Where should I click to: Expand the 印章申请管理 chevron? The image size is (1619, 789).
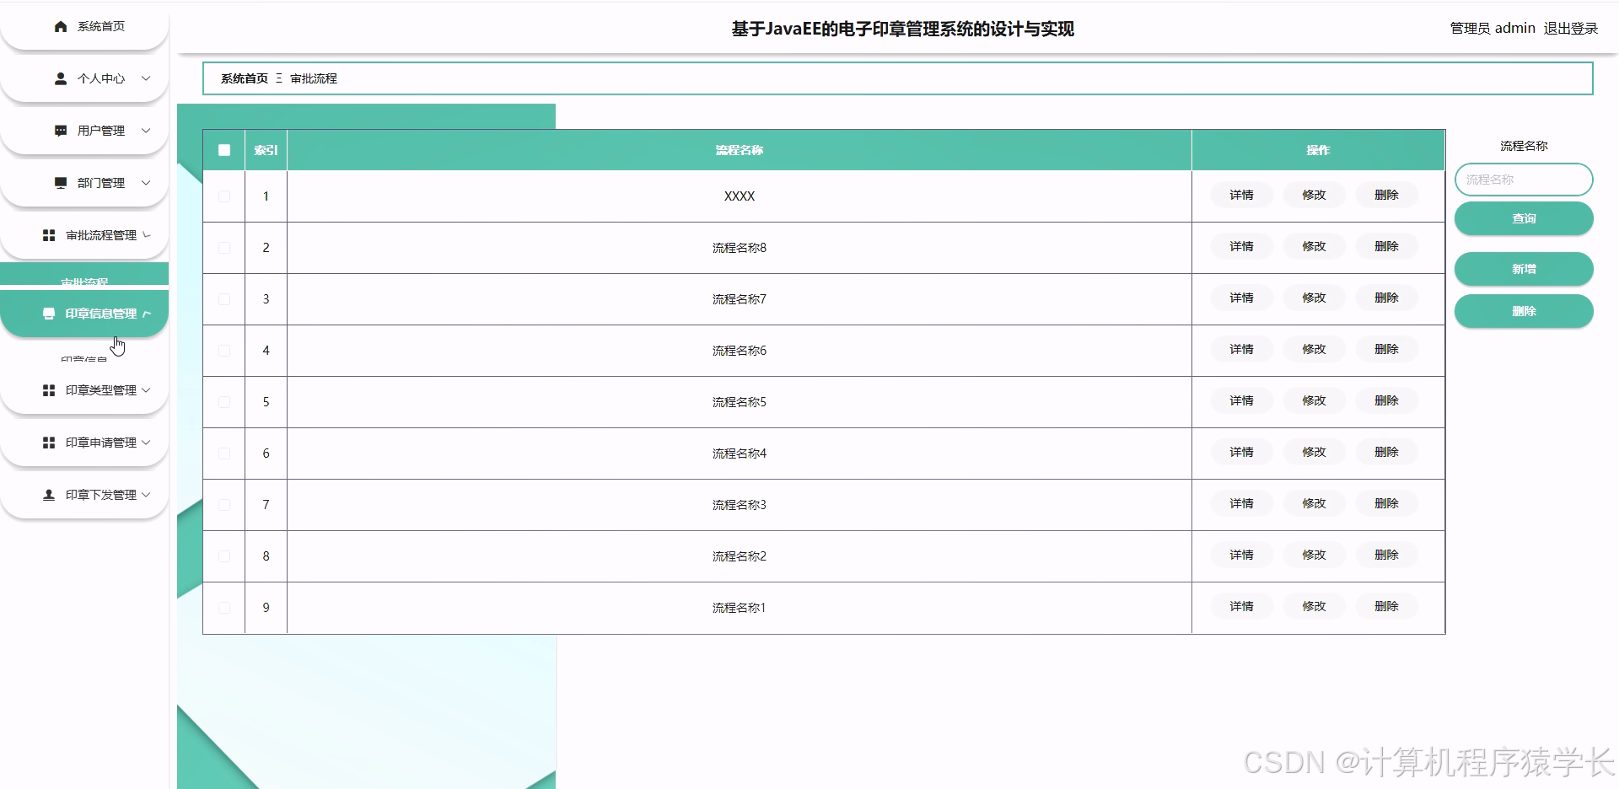point(146,443)
